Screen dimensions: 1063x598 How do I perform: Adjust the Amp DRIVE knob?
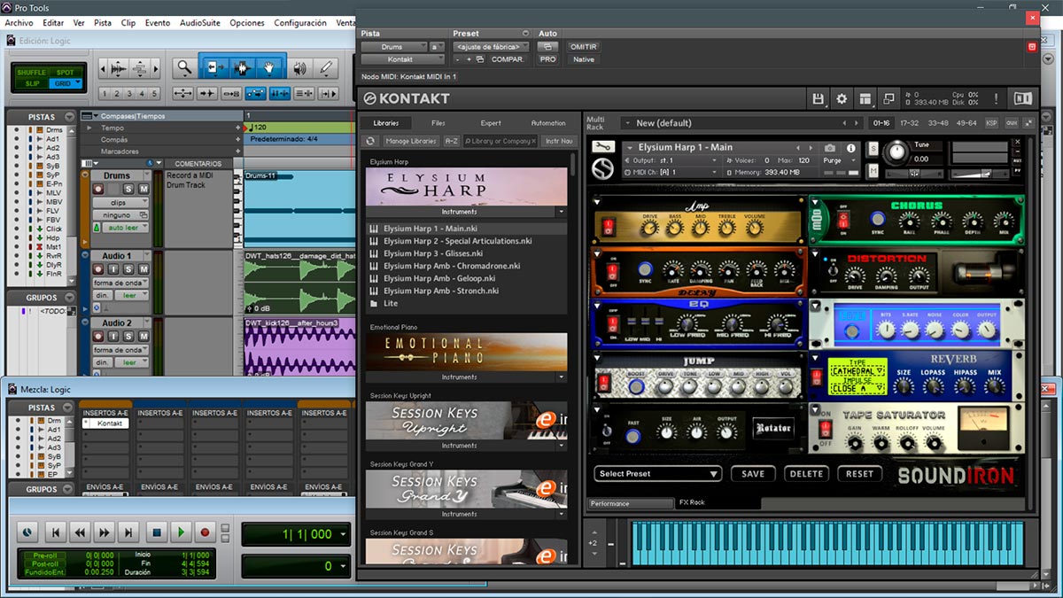click(649, 229)
